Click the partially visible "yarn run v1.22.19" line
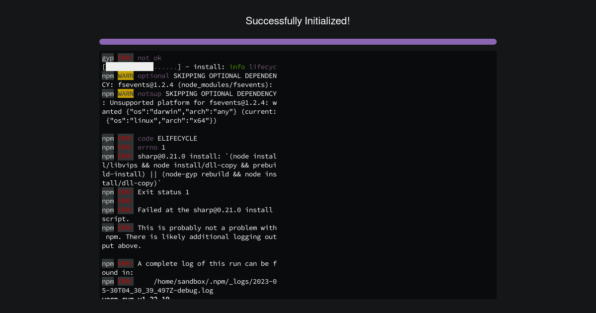The width and height of the screenshot is (596, 313). (136, 298)
